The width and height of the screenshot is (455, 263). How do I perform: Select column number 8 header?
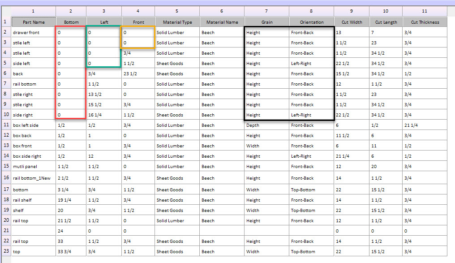[311, 11]
